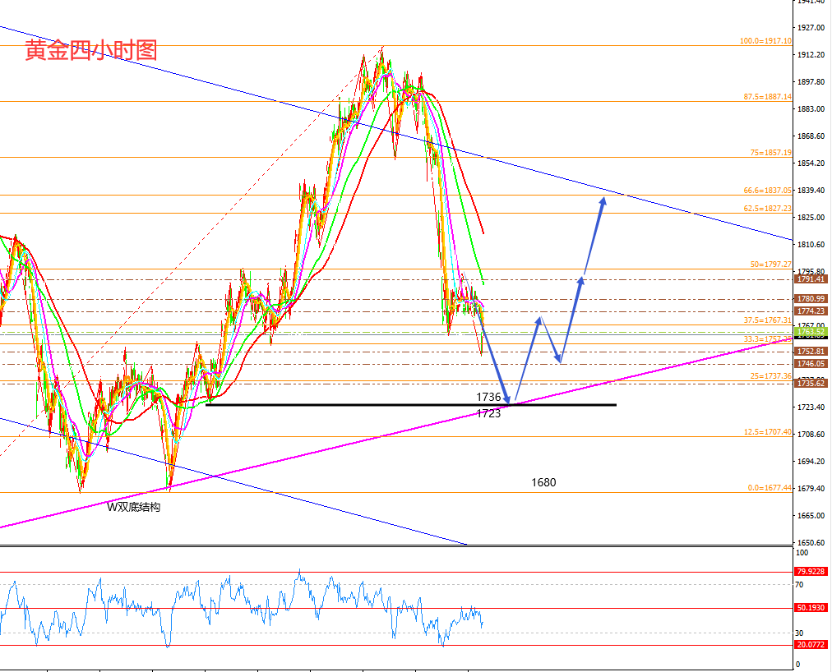832x672 pixels.
Task: Select the 75=1857.19 Fibonacci level label
Action: coord(770,153)
